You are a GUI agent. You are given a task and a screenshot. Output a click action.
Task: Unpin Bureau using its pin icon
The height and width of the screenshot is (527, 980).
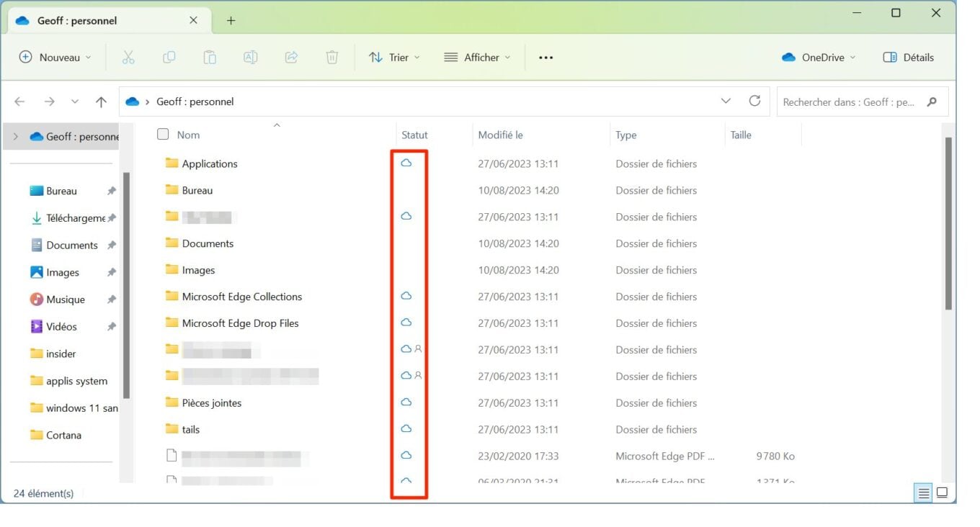[x=111, y=191]
